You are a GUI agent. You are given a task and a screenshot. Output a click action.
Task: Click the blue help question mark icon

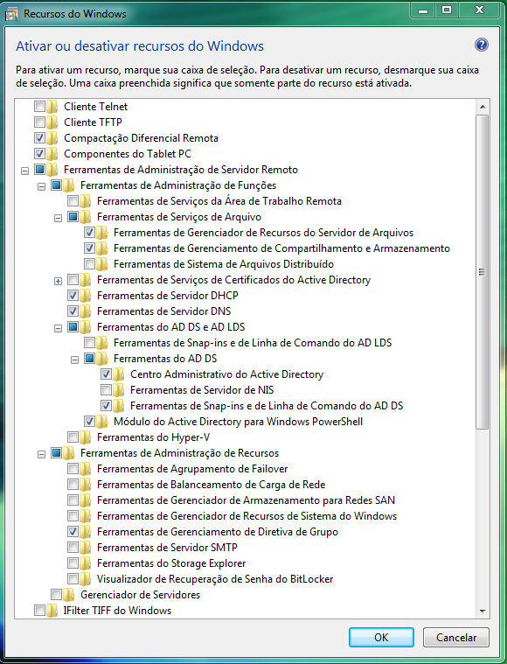tap(482, 45)
